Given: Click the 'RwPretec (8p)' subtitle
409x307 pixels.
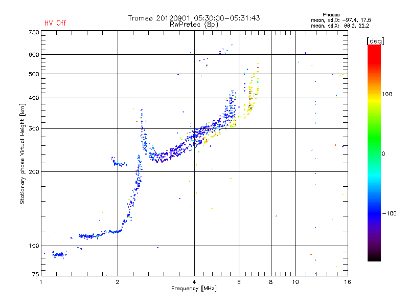Looking at the screenshot, I should (194, 25).
